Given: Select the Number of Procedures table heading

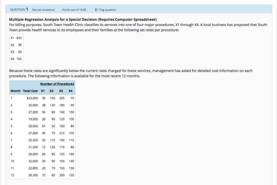Looking at the screenshot, I should click(x=57, y=84).
